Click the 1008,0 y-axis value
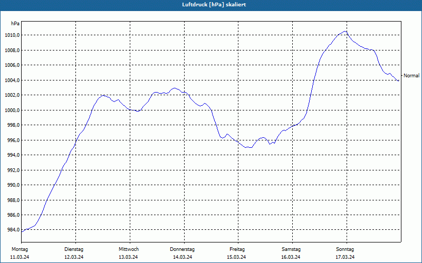 11,50
